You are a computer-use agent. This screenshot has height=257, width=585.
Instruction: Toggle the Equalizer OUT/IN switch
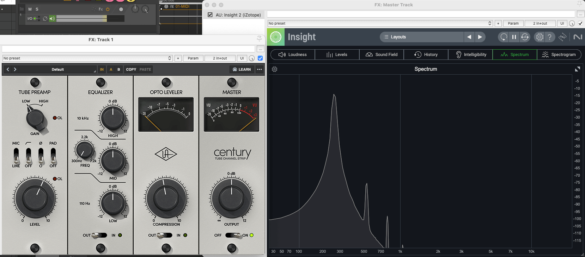[x=99, y=235]
